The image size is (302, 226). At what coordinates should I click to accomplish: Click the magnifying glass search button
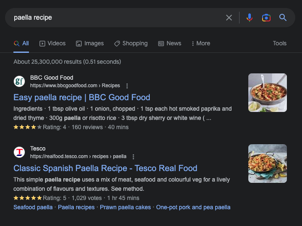(283, 18)
